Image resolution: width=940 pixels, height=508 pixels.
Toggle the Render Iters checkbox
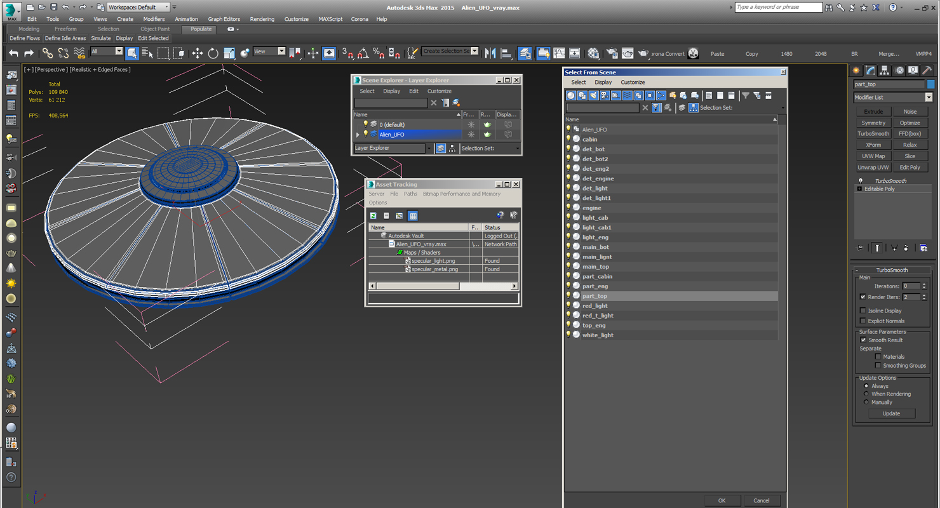(863, 297)
